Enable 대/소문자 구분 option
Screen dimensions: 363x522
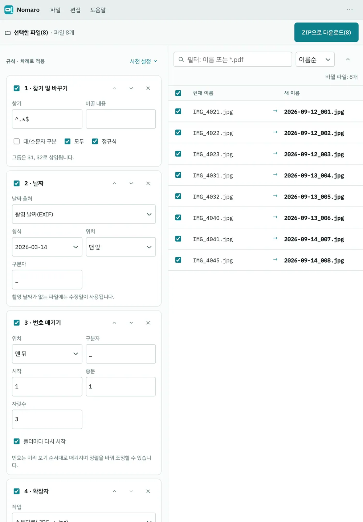click(x=17, y=141)
